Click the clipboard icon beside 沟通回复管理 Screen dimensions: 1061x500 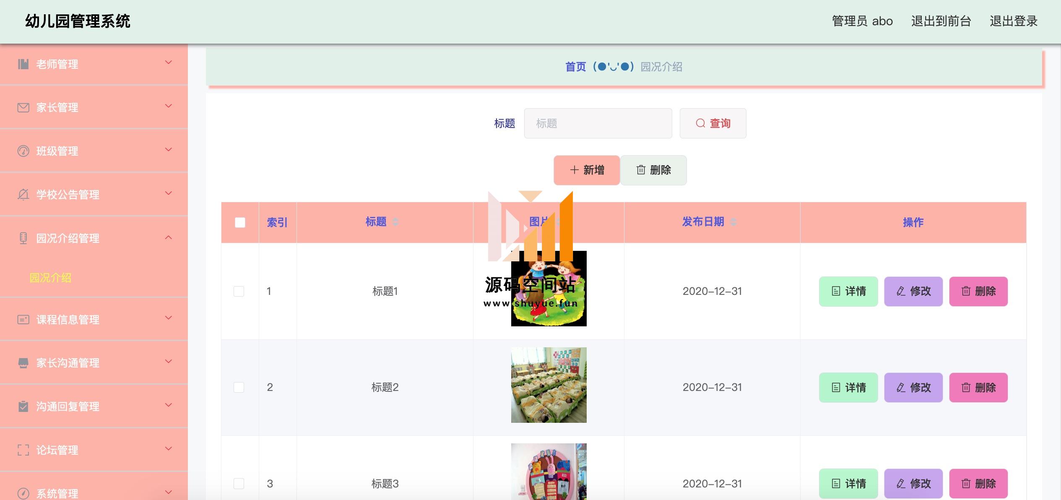[23, 406]
